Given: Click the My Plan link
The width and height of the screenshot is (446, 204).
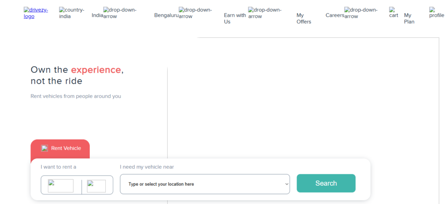Looking at the screenshot, I should (409, 18).
